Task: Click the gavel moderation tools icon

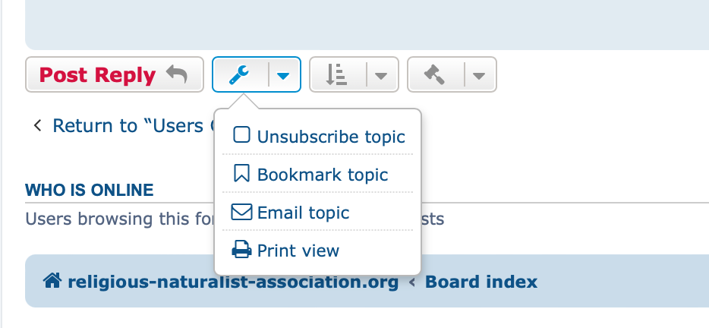Action: (x=434, y=75)
